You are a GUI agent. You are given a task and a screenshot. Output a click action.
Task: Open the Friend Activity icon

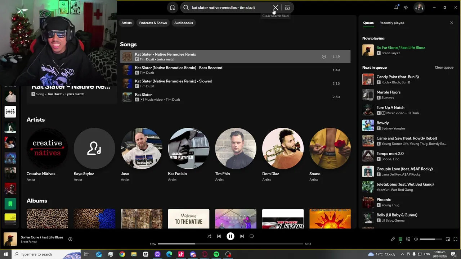point(406,8)
